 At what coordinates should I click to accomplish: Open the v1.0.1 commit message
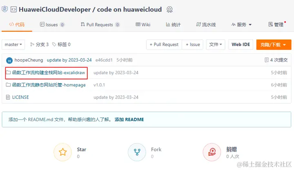[99, 85]
